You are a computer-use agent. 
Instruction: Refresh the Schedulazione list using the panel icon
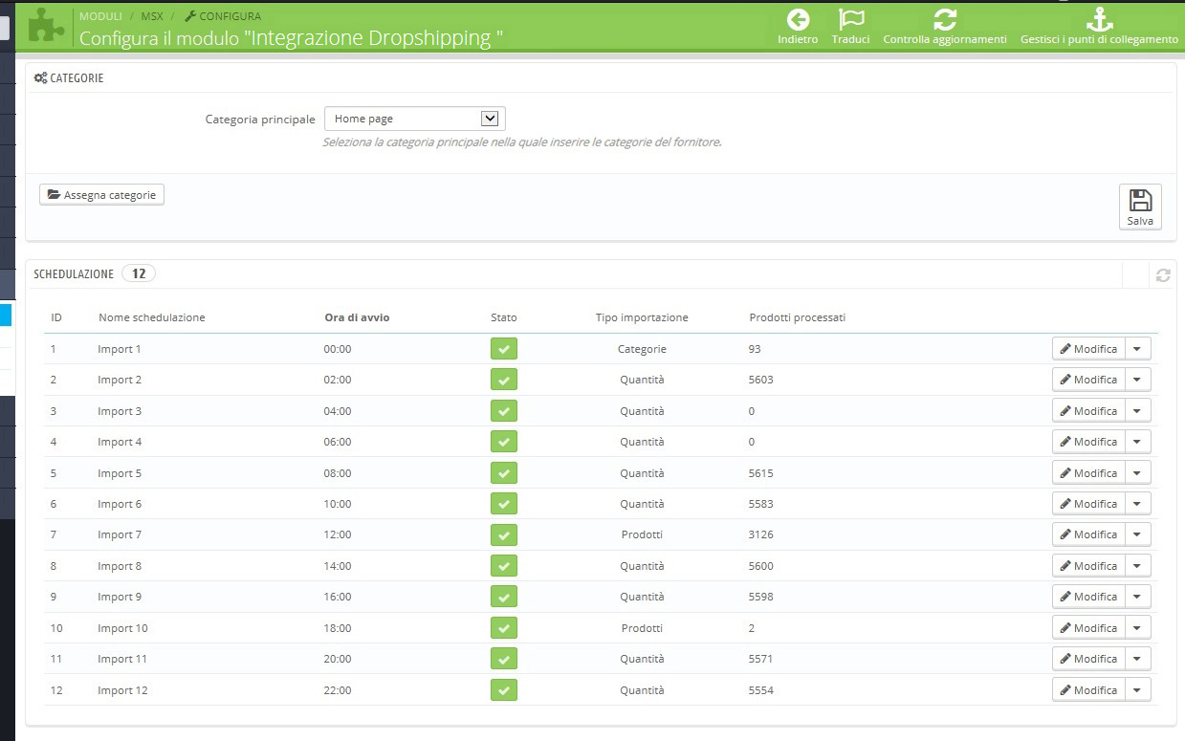[x=1163, y=275]
